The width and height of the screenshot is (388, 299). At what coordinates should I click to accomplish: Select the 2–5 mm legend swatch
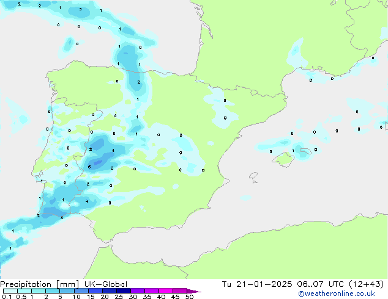point(53,291)
